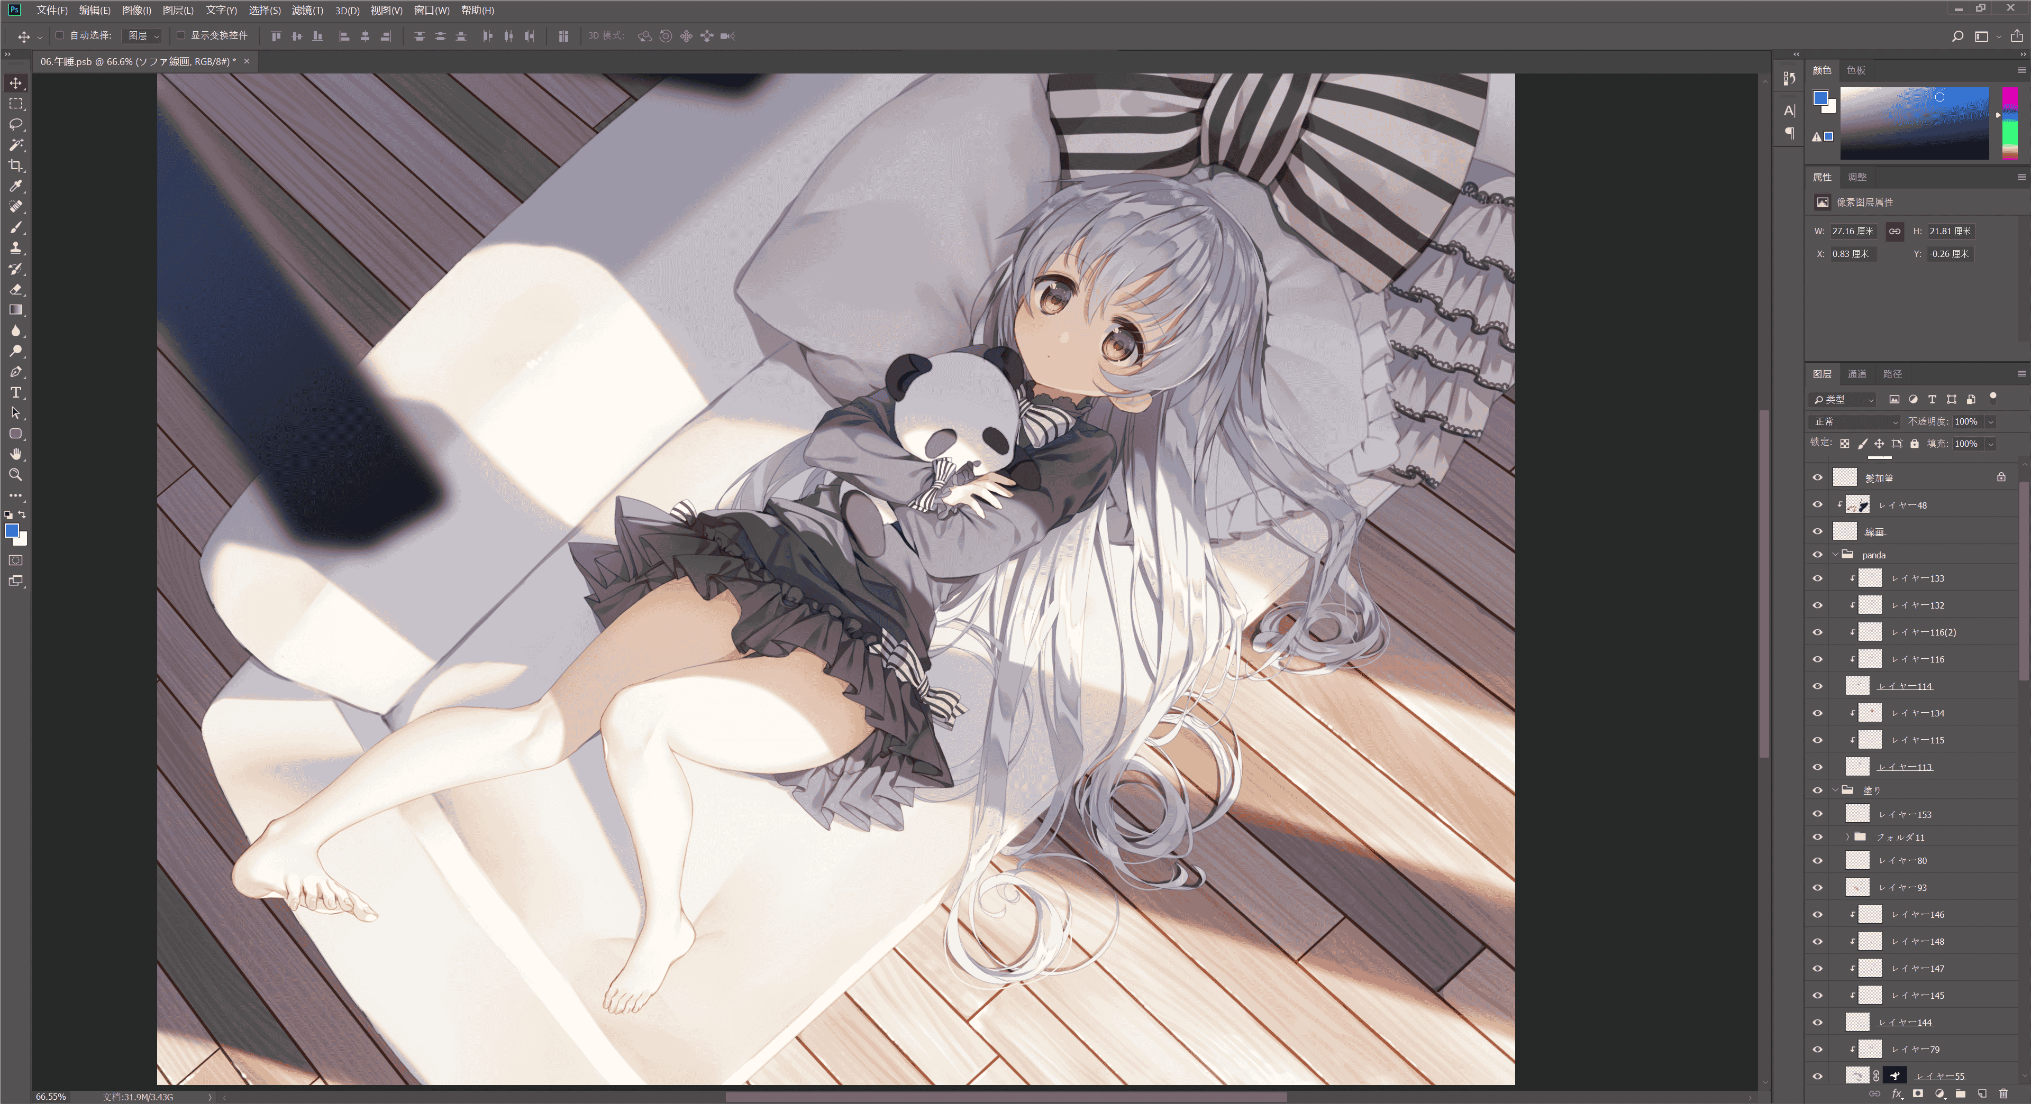The image size is (2031, 1104).
Task: Select the Brush tool
Action: click(x=16, y=227)
